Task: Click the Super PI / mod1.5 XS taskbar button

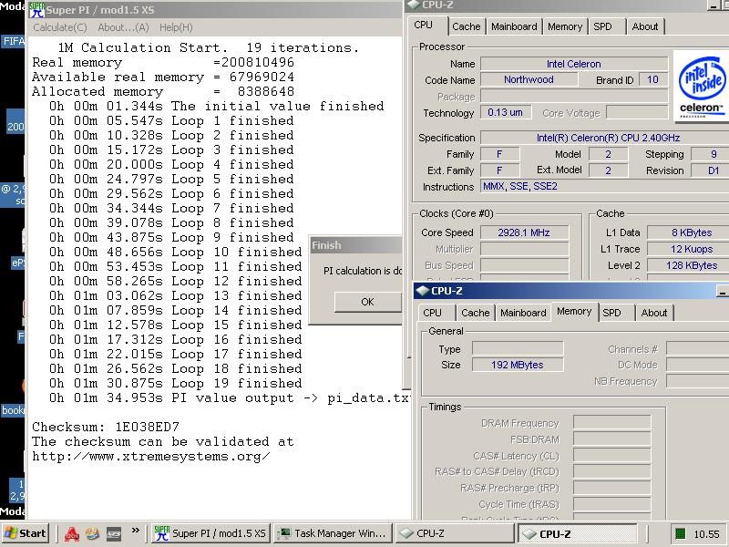Action: click(211, 533)
